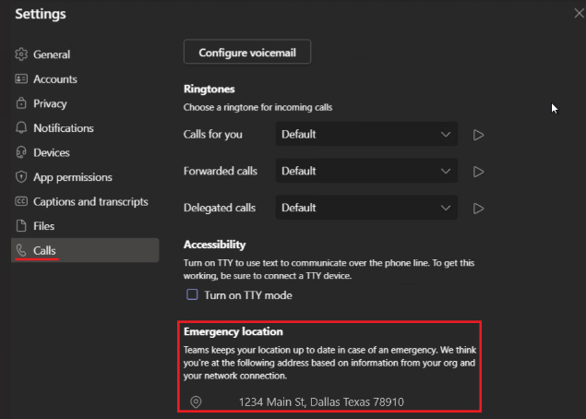Click the Calls phone icon
Viewport: 586px width, 419px height.
coord(21,250)
